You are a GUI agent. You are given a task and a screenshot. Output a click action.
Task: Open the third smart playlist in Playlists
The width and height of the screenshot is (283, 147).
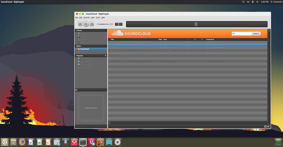[91, 65]
